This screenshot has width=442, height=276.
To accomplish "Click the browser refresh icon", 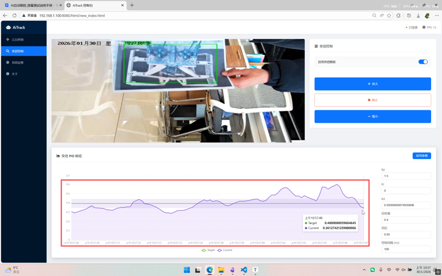I will tap(14, 16).
